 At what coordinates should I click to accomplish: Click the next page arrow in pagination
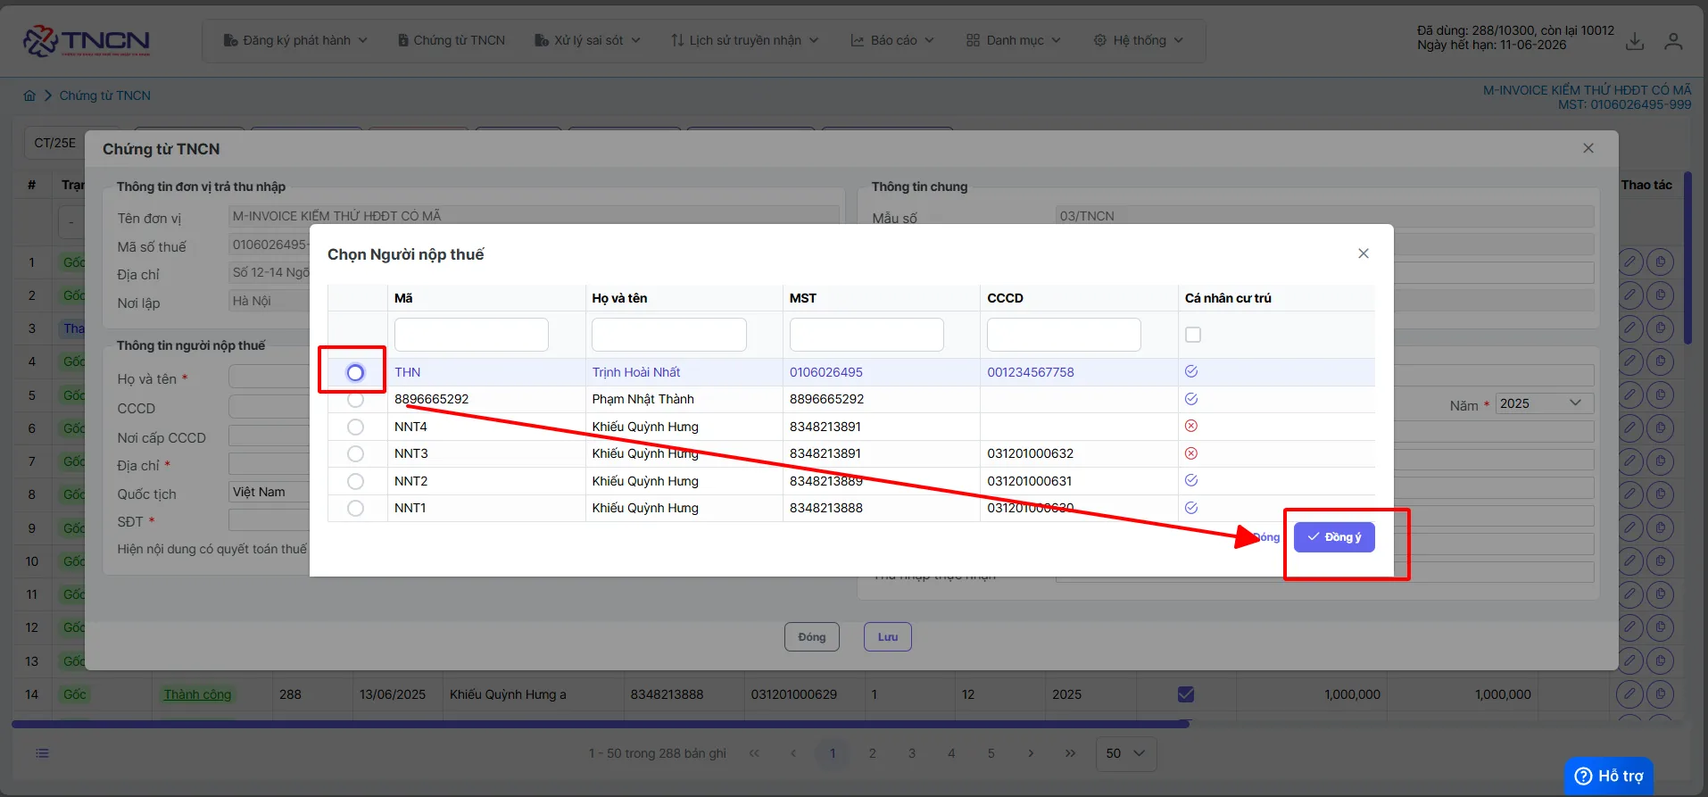click(x=1031, y=753)
